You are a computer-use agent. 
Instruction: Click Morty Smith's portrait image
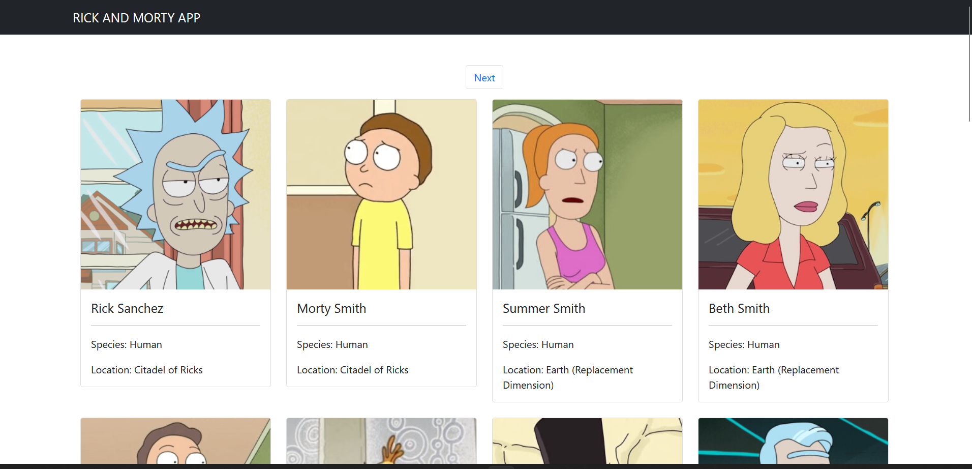tap(381, 194)
